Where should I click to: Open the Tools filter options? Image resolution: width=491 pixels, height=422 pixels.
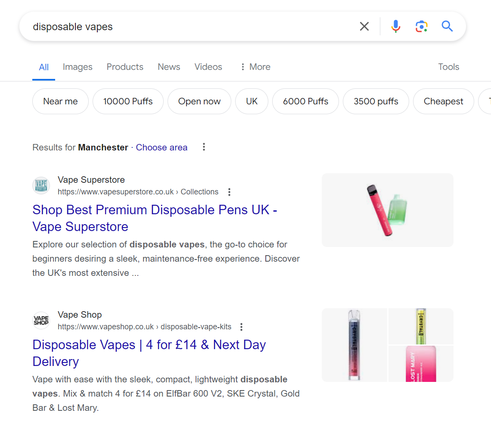[448, 67]
